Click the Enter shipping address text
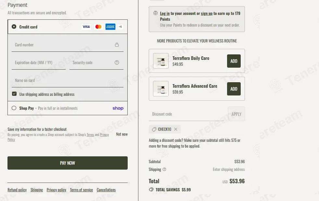 pyautogui.click(x=229, y=169)
